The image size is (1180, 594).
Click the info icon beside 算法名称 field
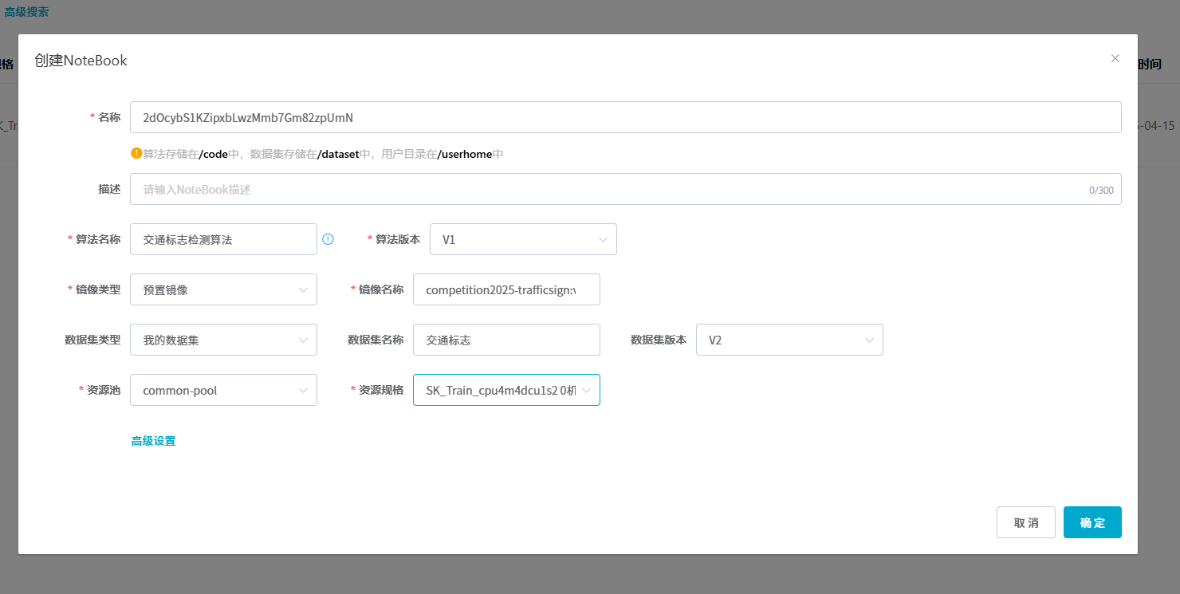[328, 239]
